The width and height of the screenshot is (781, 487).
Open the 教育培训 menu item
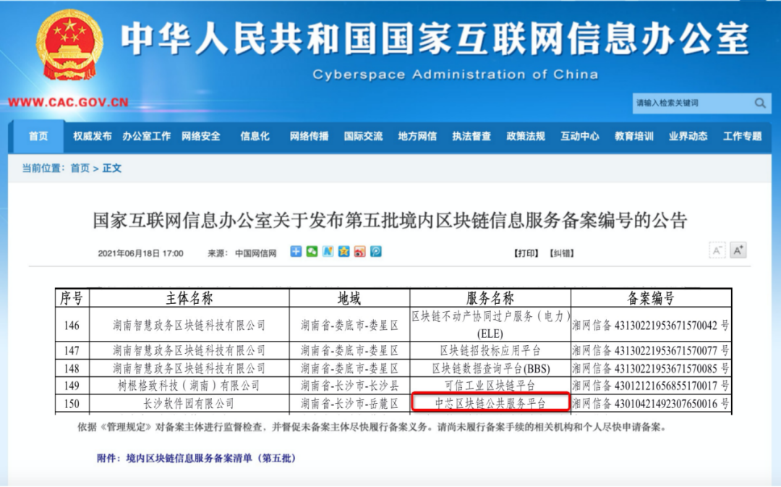pos(634,136)
